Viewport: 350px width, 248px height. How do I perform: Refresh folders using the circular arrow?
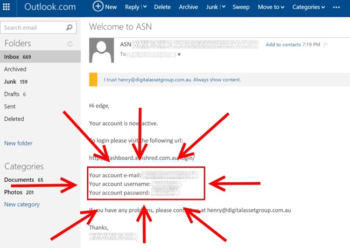pos(70,44)
